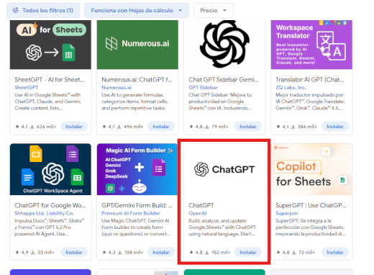Click the 4,9 star icon on Shhapps card
374x275 pixels.
click(x=17, y=252)
